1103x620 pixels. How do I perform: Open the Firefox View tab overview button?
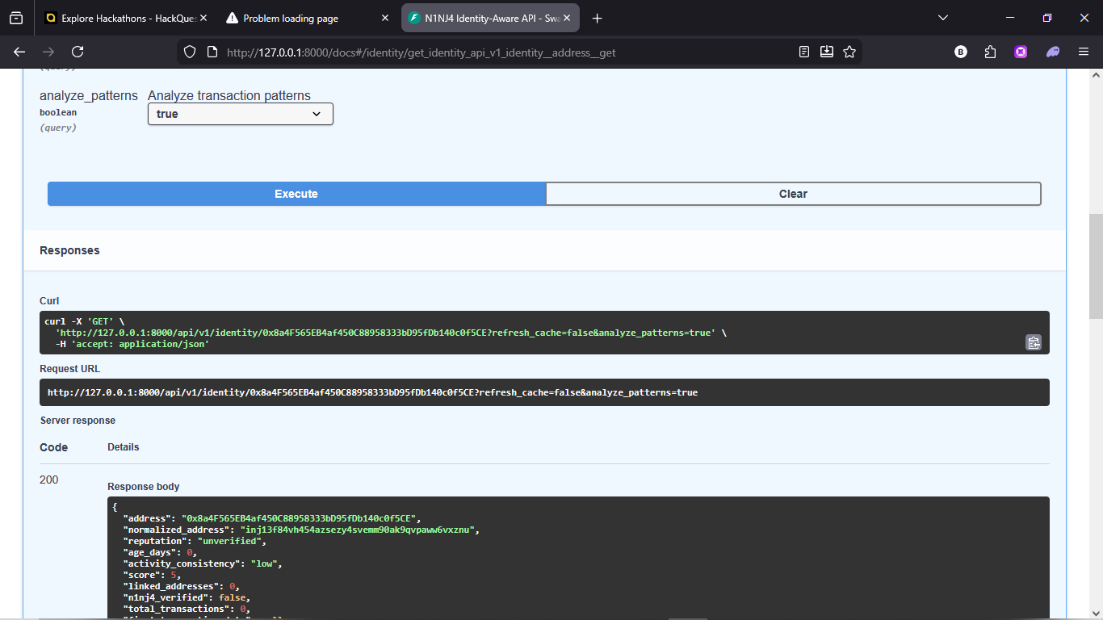[16, 18]
